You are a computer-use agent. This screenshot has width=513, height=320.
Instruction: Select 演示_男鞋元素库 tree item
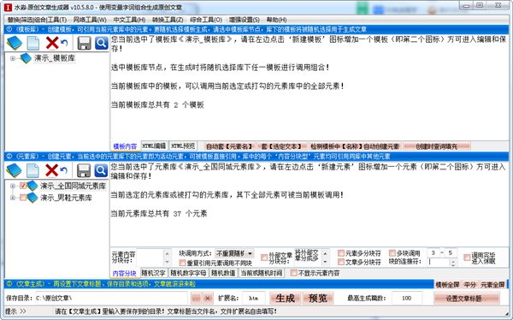[x=66, y=198]
